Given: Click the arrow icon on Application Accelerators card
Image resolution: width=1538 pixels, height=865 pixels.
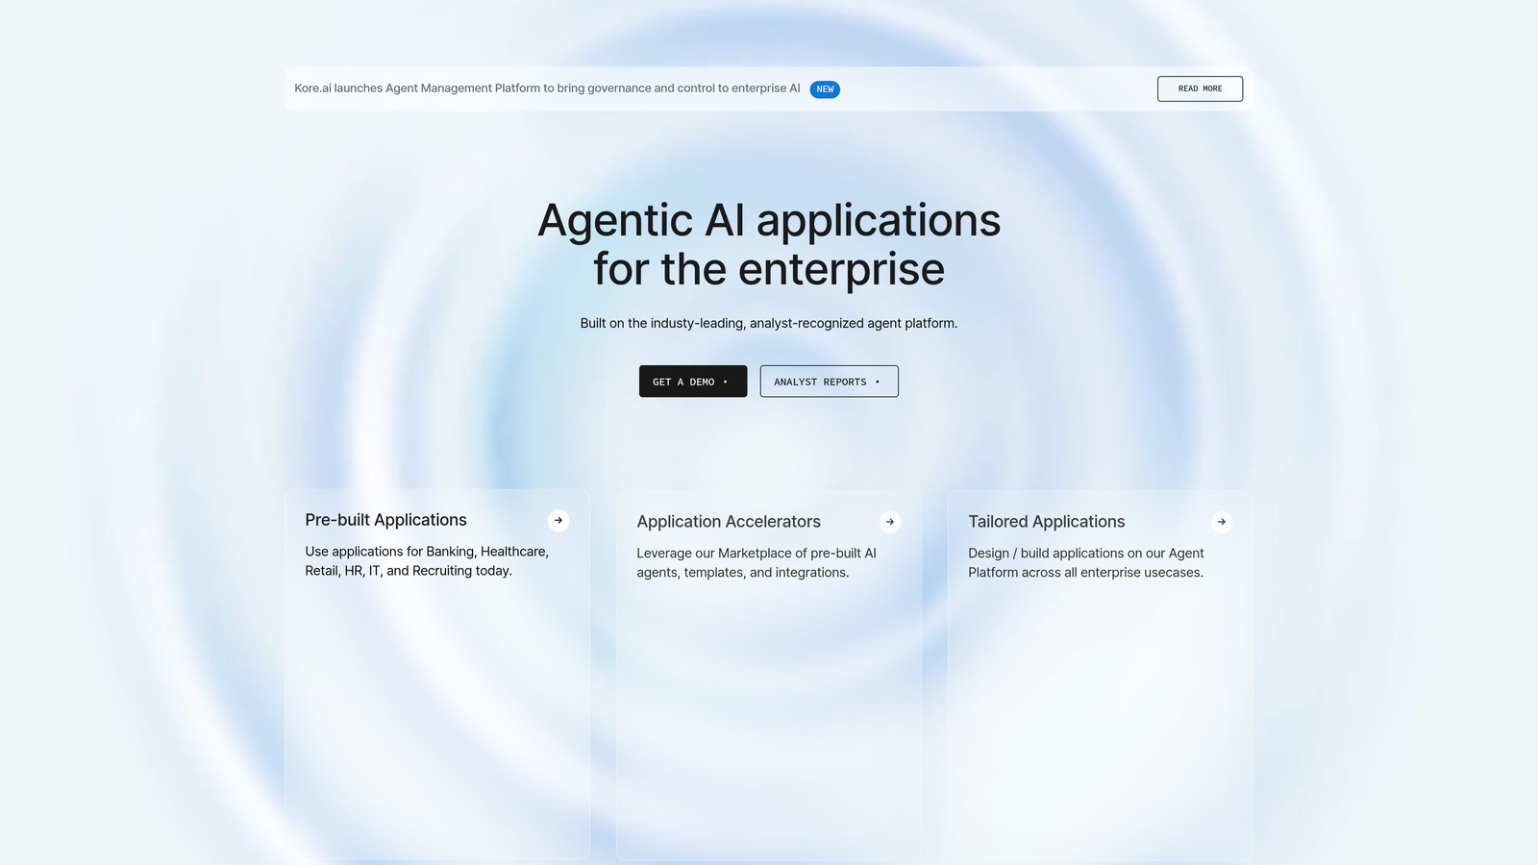Looking at the screenshot, I should (x=890, y=522).
